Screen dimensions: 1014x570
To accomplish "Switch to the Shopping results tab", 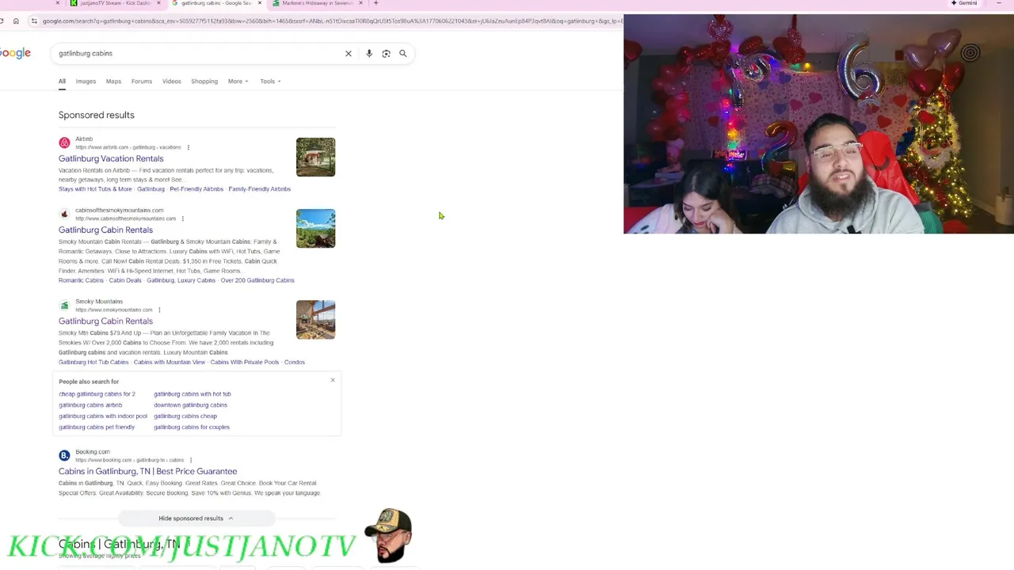I will [204, 82].
